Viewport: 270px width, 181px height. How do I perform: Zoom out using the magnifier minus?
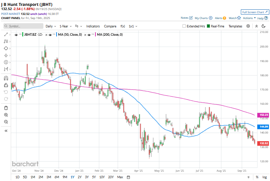tap(6, 122)
